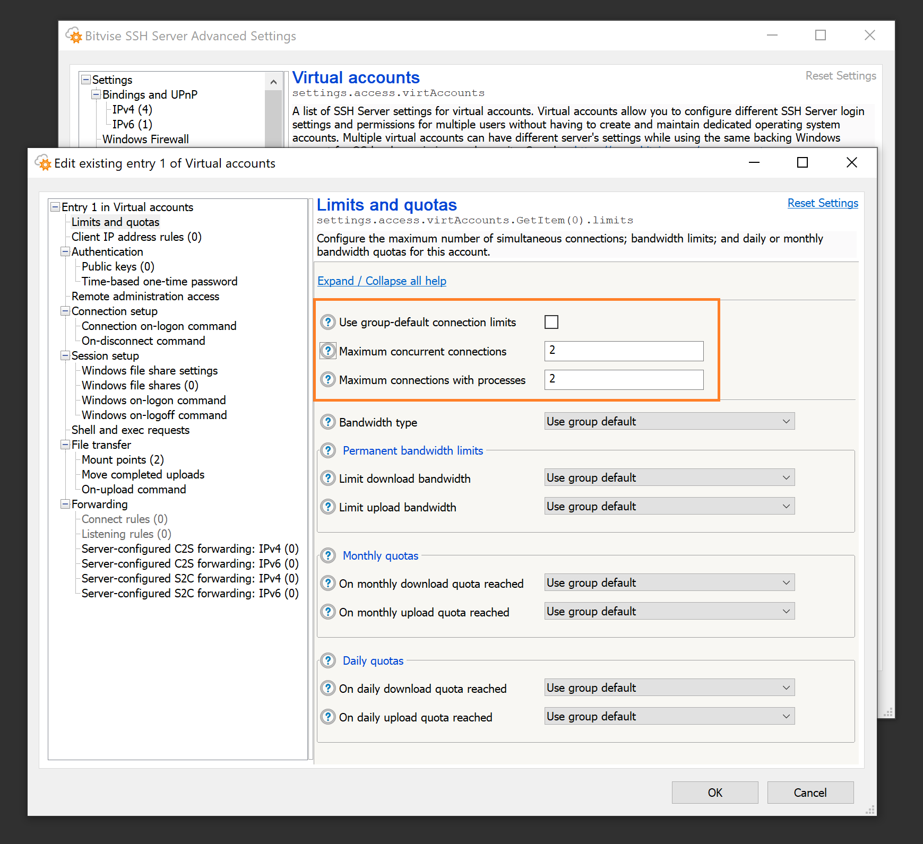
Task: Click Reset Settings link in Limits and quotas
Action: 822,203
